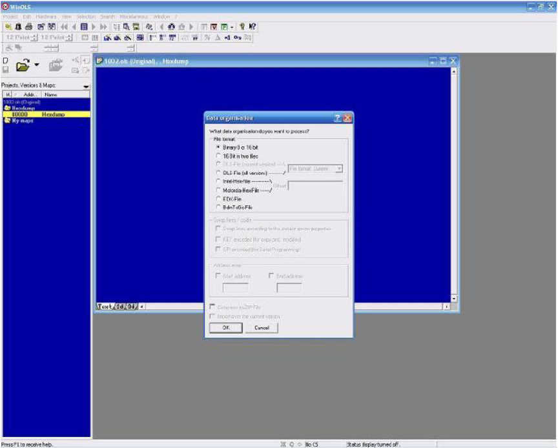Open the Hardware menu
Image resolution: width=558 pixels, height=448 pixels.
[x=46, y=17]
